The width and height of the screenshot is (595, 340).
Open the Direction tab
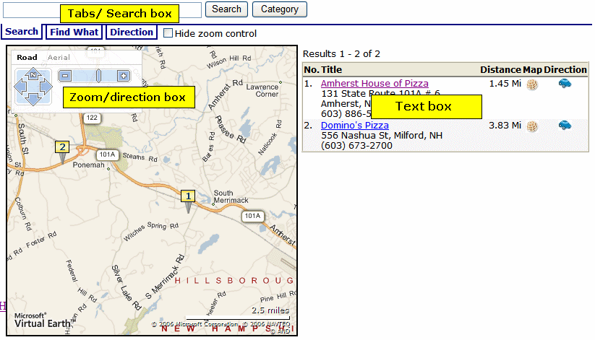132,32
